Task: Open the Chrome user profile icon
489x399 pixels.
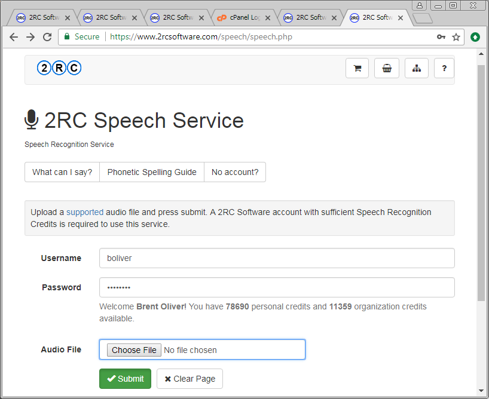Action: (x=420, y=5)
